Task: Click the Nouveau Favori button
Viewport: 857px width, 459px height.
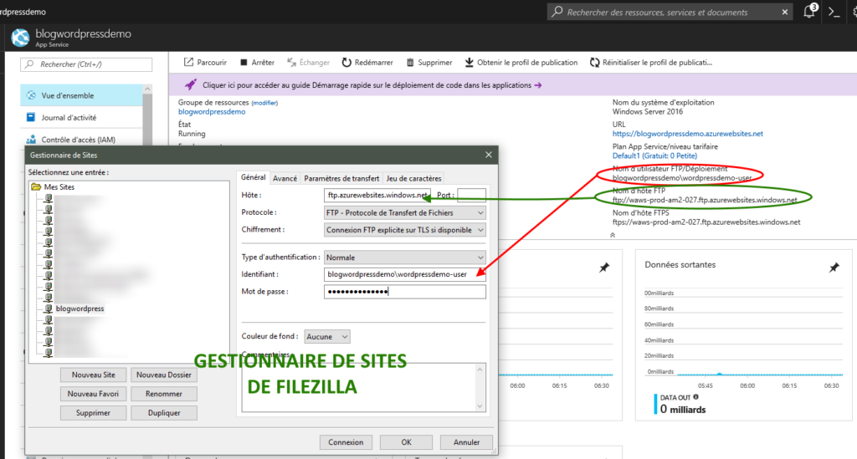Action: point(94,394)
